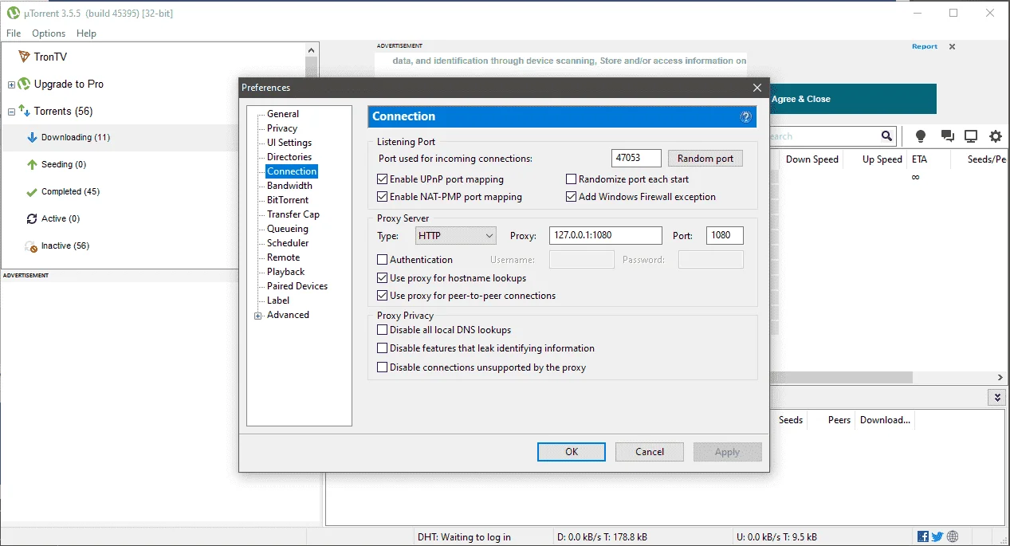Enable Disable connections unsupported by the proxy
This screenshot has height=546, width=1010.
pyautogui.click(x=383, y=367)
